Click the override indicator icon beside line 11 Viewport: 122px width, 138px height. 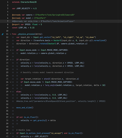tap(2, 34)
